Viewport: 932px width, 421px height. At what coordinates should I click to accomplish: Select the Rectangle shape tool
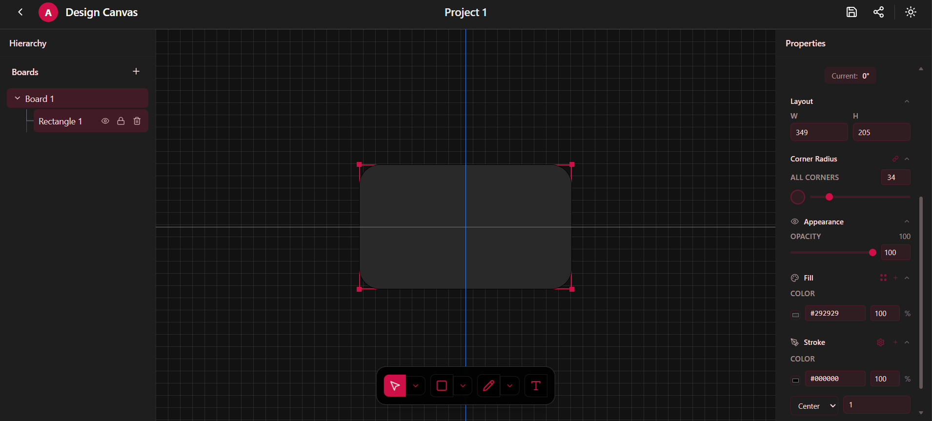[x=442, y=386]
